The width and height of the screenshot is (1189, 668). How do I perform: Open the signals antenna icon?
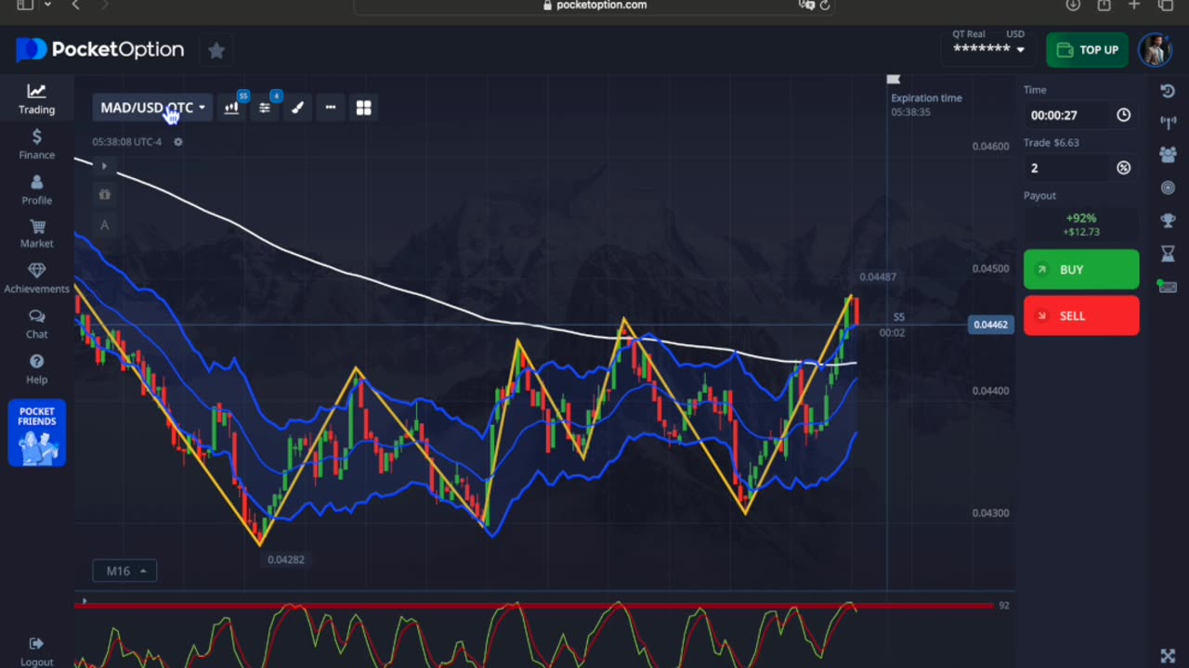tap(1168, 122)
